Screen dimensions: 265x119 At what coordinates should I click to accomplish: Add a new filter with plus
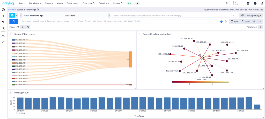(x=23, y=27)
